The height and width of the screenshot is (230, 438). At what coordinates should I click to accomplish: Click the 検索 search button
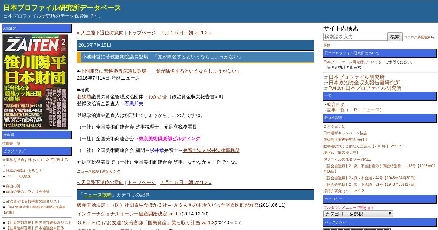coord(395,37)
